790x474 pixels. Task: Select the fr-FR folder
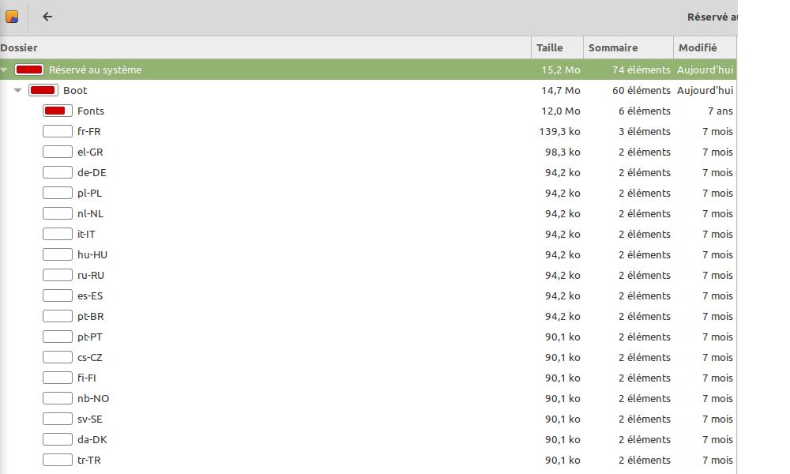(x=368, y=132)
